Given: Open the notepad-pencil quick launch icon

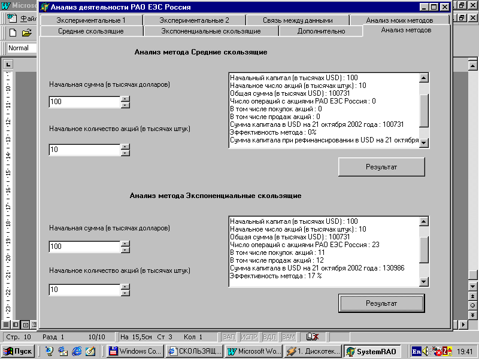Looking at the screenshot, I should pos(90,351).
